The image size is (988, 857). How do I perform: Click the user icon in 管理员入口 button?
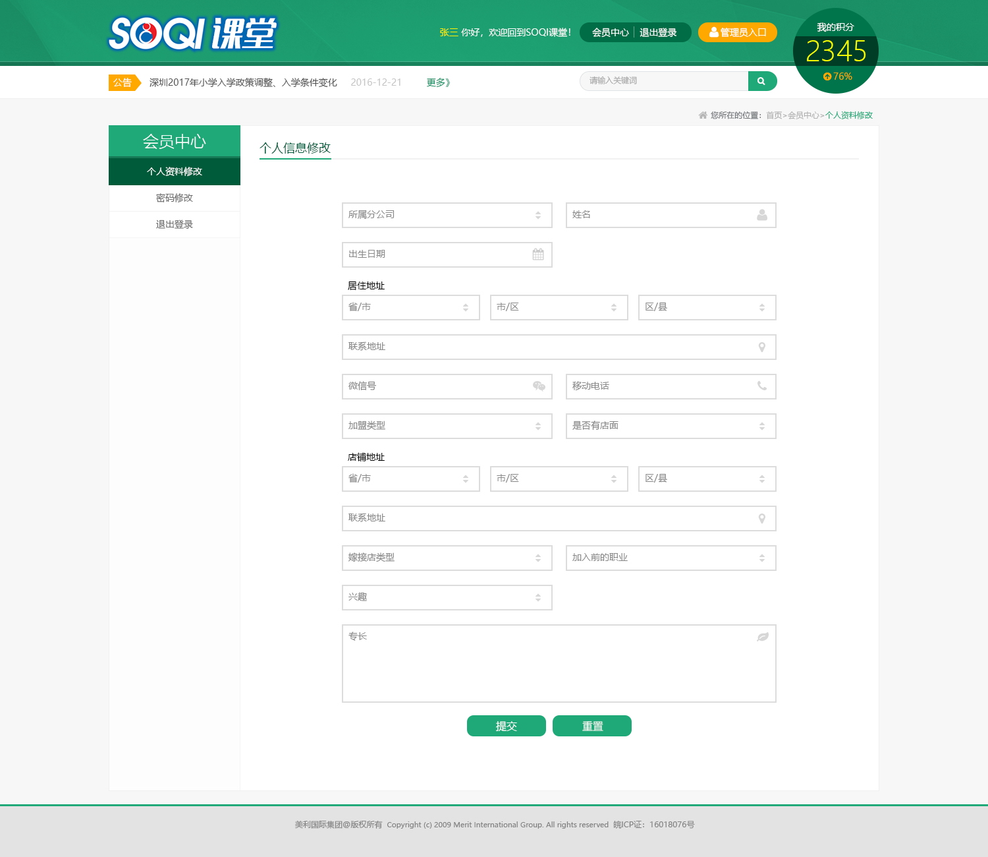(713, 32)
